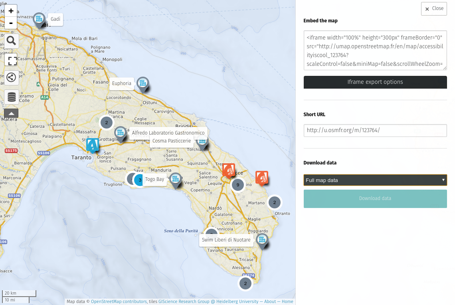The width and height of the screenshot is (455, 305).
Task: Close the share panel
Action: click(x=434, y=9)
